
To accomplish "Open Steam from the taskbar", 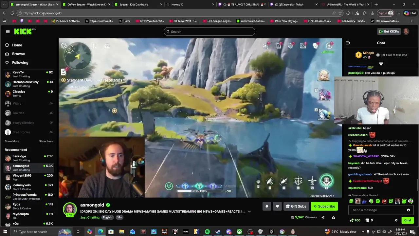I will 218,232.
